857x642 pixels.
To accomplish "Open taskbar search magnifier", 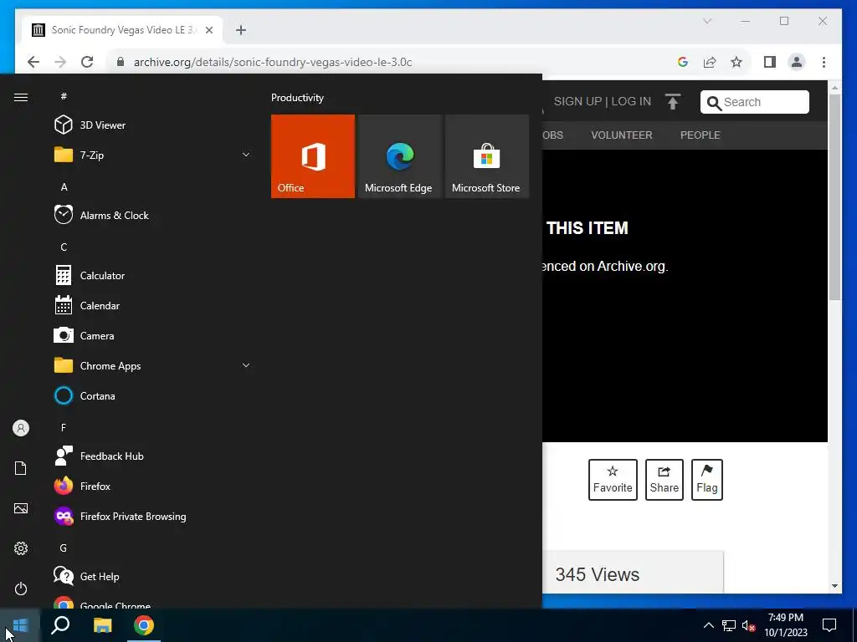I will [60, 625].
